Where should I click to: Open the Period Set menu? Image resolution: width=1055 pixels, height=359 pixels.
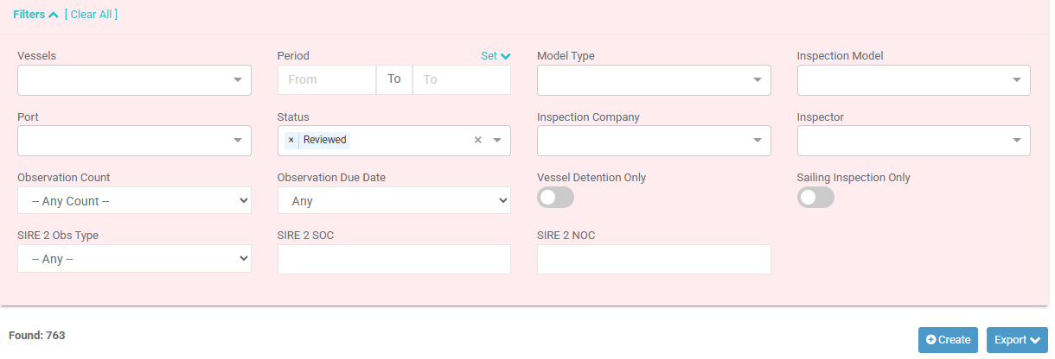click(x=496, y=56)
